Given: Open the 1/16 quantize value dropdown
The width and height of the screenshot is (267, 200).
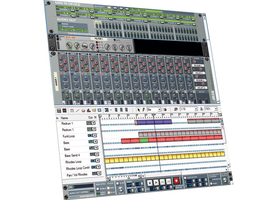Looking at the screenshot, I should click(x=196, y=109).
